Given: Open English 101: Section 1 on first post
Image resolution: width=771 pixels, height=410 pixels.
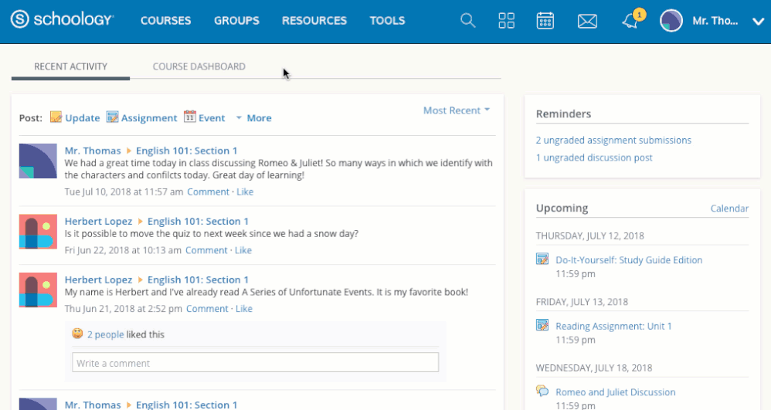Looking at the screenshot, I should click(x=186, y=151).
